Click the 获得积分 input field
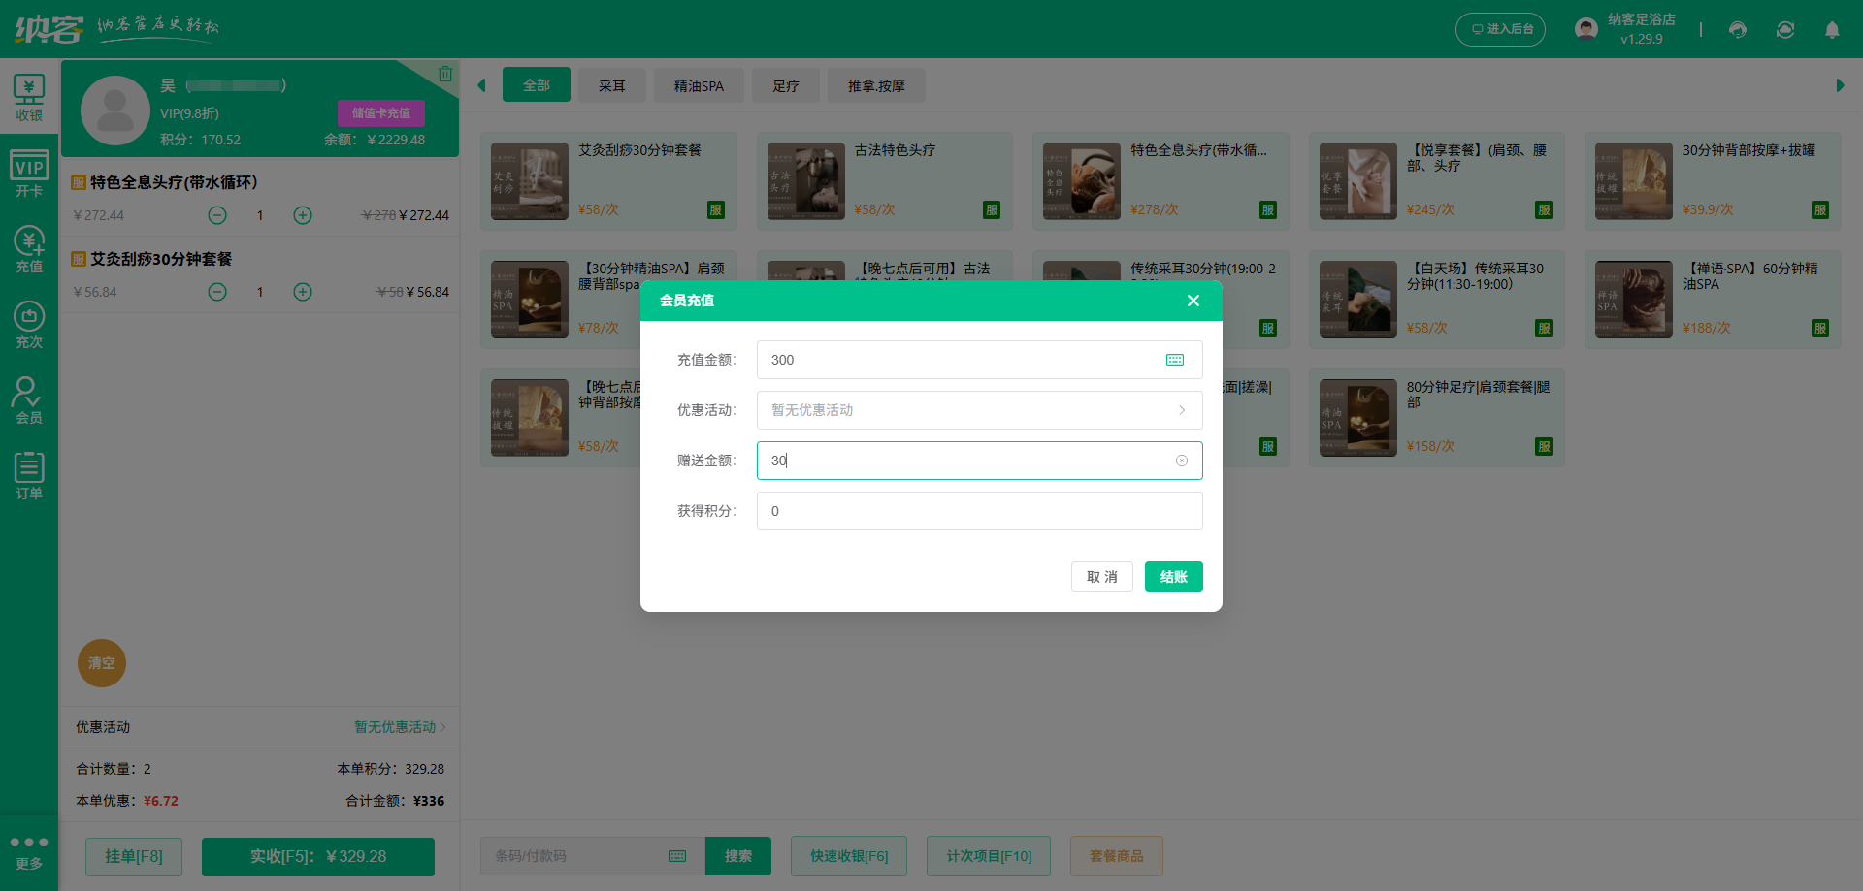The image size is (1863, 891). [x=979, y=511]
